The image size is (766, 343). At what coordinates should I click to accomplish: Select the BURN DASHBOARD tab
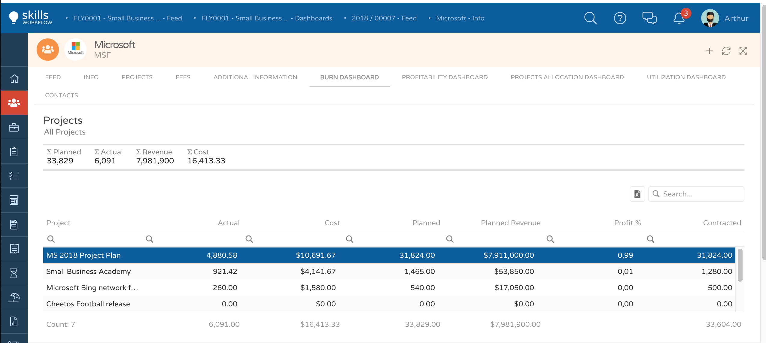point(349,77)
